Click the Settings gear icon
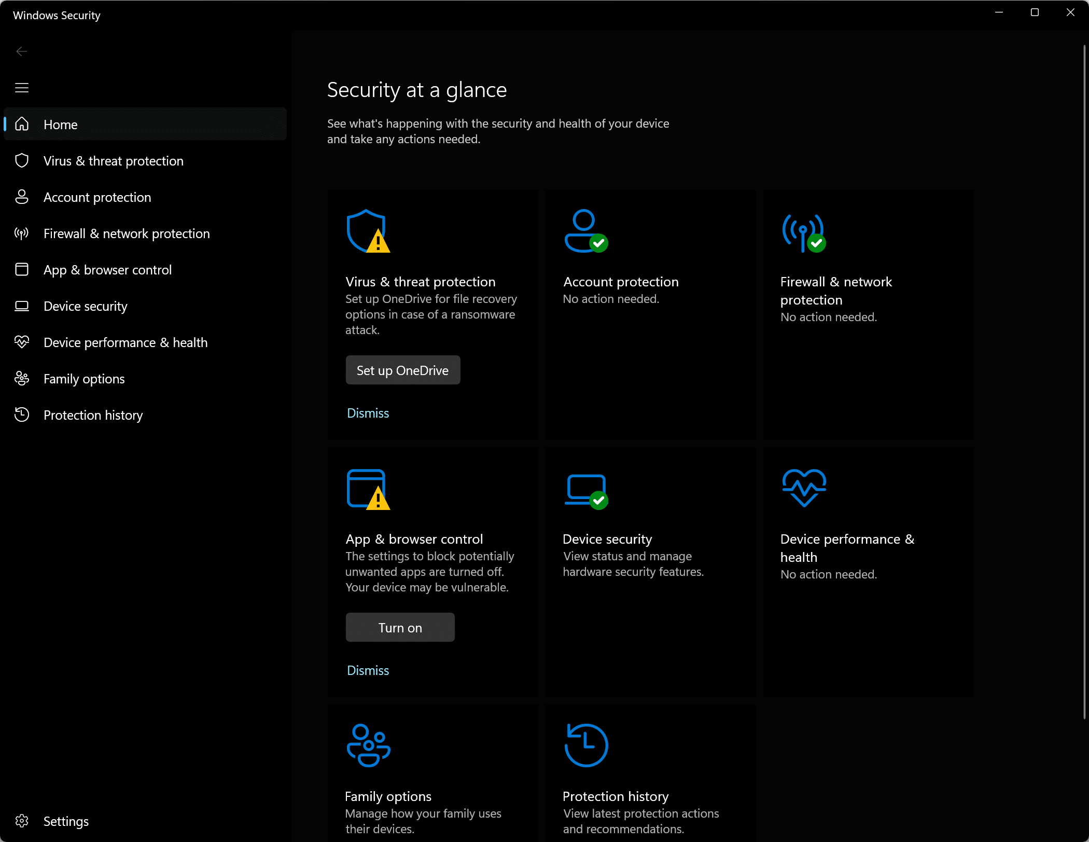This screenshot has height=842, width=1089. (22, 821)
